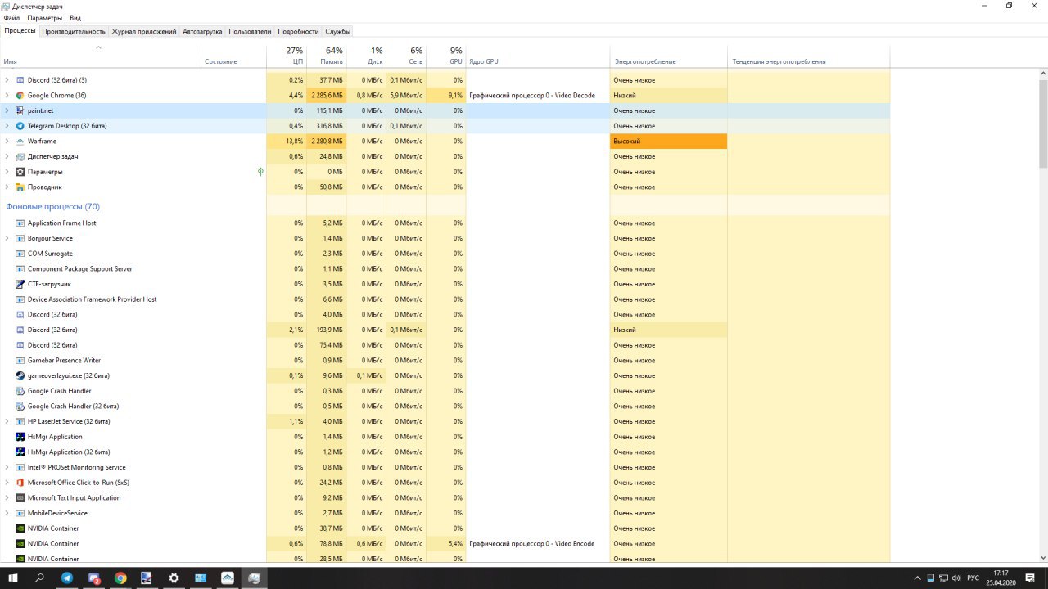Open Discord from the taskbar

coord(94,578)
